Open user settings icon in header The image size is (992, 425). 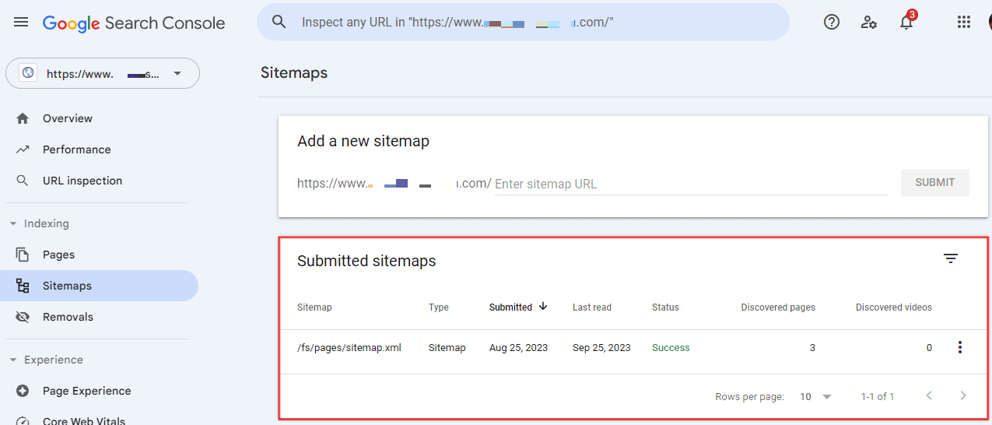[869, 22]
